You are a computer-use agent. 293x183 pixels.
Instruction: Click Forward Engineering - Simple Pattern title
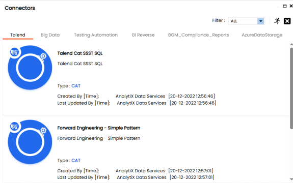tap(99, 128)
